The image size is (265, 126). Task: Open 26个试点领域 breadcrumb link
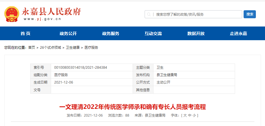point(50,48)
